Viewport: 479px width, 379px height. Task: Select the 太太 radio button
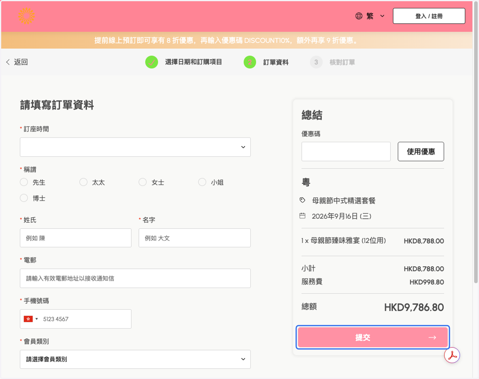(x=83, y=182)
